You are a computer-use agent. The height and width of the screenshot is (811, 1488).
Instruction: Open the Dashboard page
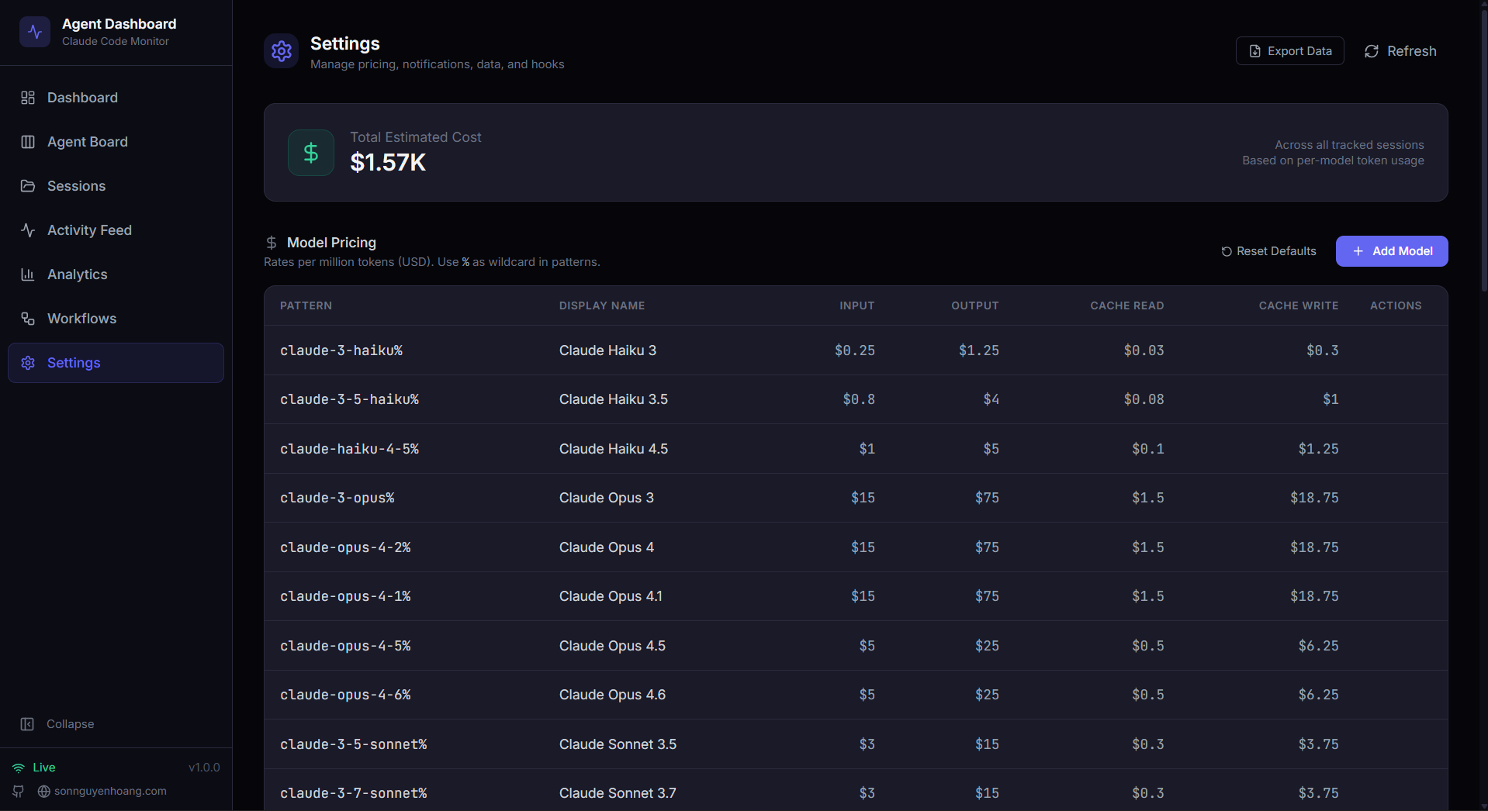coord(116,98)
